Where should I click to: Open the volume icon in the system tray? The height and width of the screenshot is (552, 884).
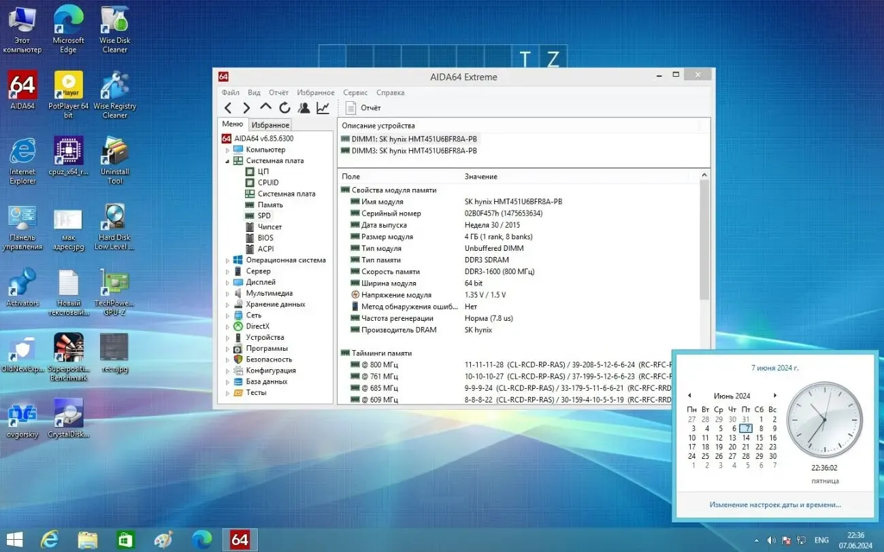coord(771,540)
